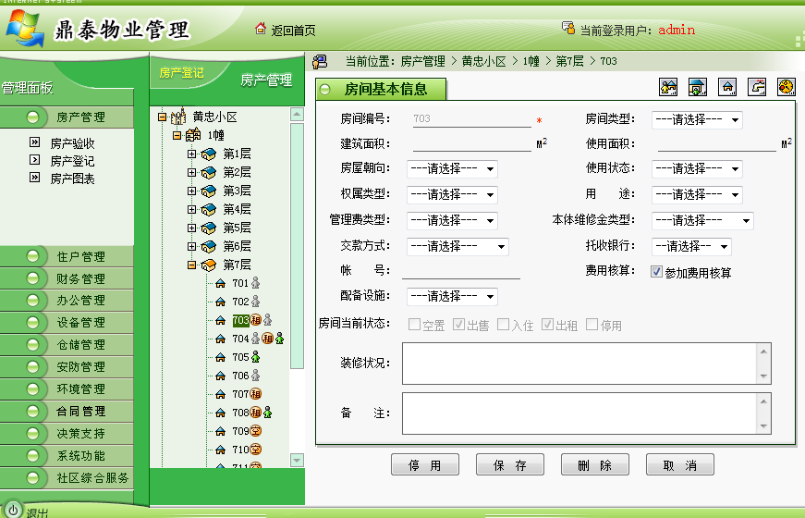Click the open floor icon of 第7层
805x518 pixels.
point(209,265)
